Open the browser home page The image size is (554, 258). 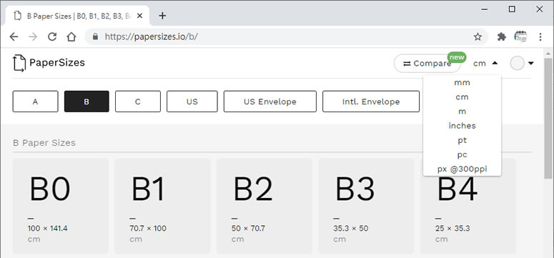tap(71, 36)
